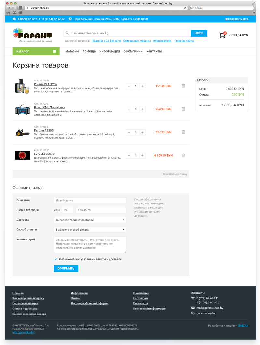260x345 pixels.
Task: Open the ITMEDIA developer link
Action: tap(243, 326)
